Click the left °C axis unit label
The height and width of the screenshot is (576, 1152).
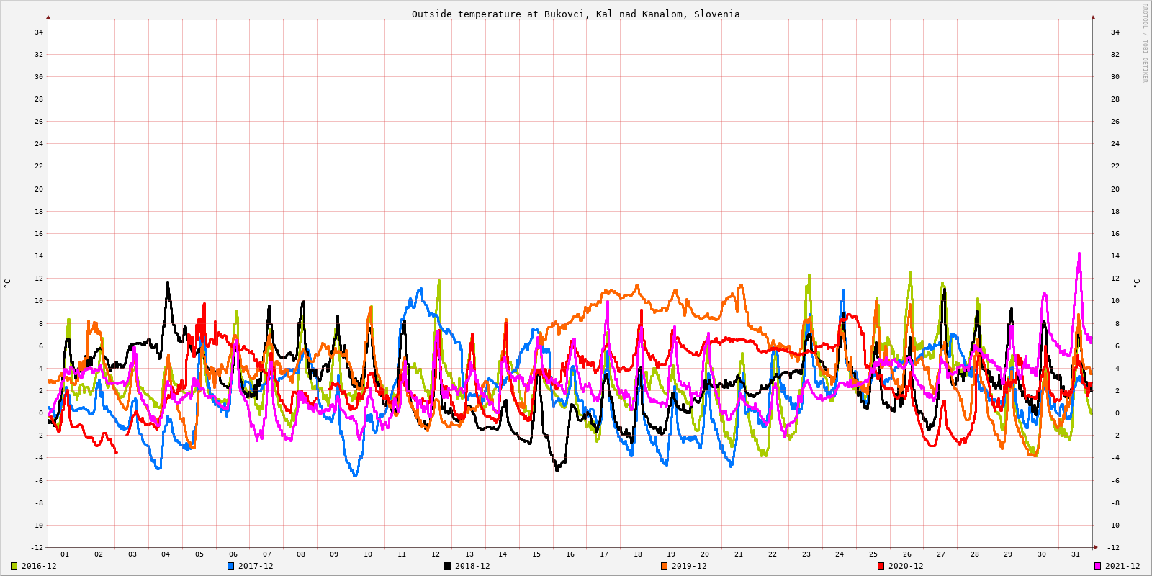pyautogui.click(x=7, y=283)
